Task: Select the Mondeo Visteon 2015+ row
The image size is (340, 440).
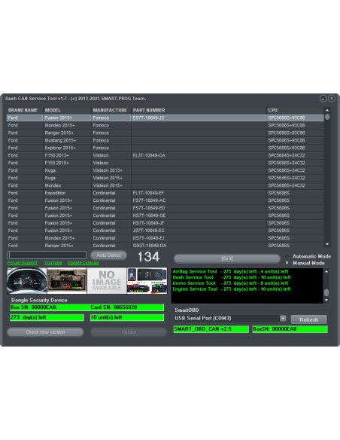Action: tap(165, 185)
